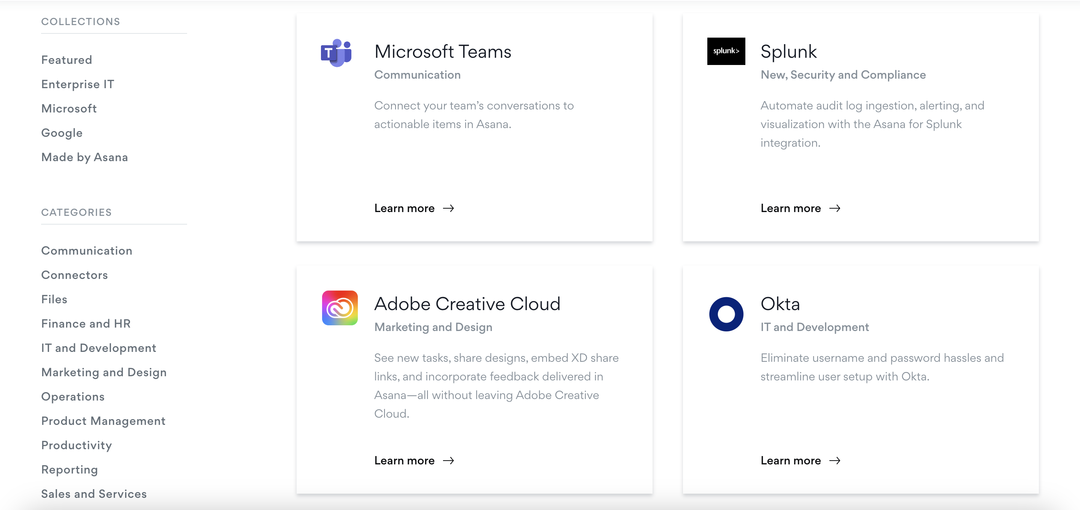Screen dimensions: 1080x510
Task: Select the Marketing and Design category
Action: point(104,372)
